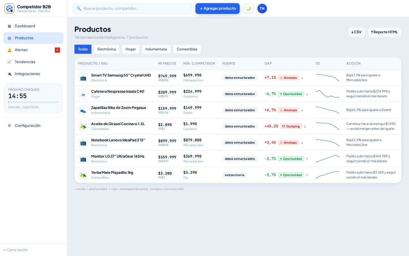Open the TN user avatar menu
The height and width of the screenshot is (256, 409).
pos(262,9)
